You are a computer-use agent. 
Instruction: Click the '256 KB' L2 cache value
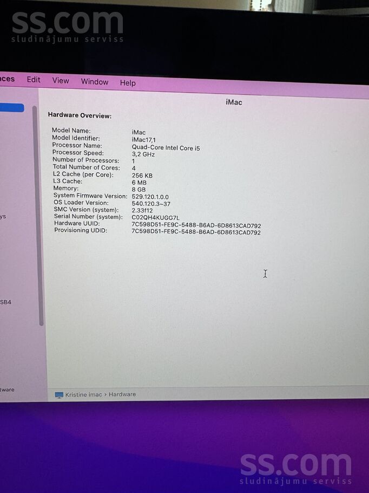142,176
